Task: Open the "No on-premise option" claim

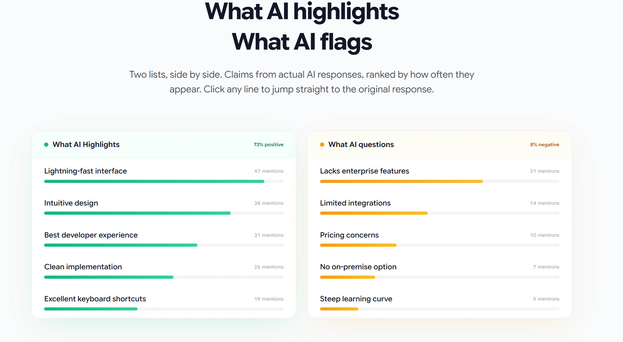Action: 358,267
